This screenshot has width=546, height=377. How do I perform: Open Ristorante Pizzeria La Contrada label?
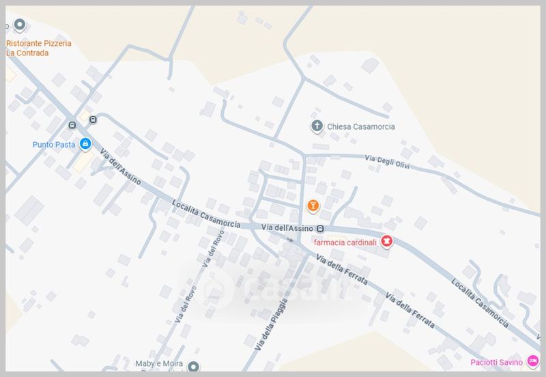click(x=39, y=48)
